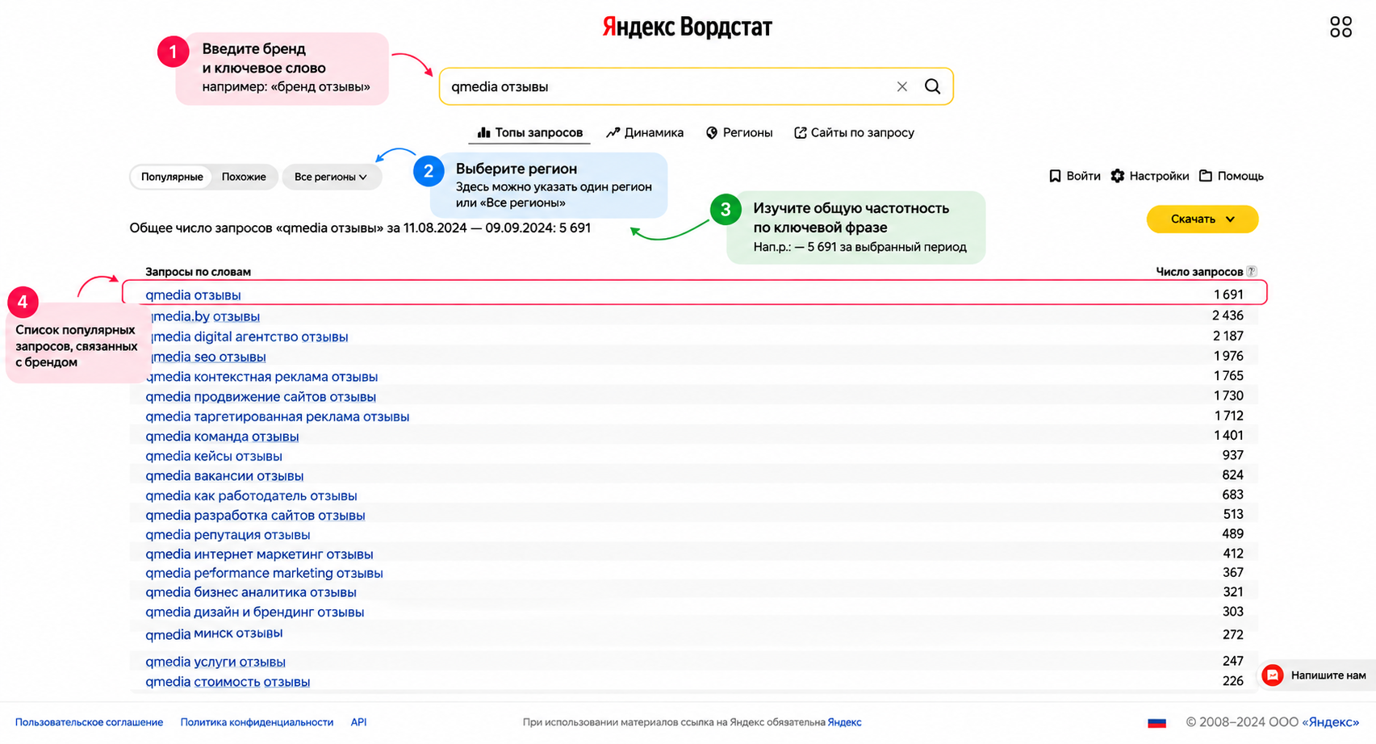Open qmedia как работодатель отзывы link
Image resolution: width=1376 pixels, height=744 pixels.
pos(251,496)
